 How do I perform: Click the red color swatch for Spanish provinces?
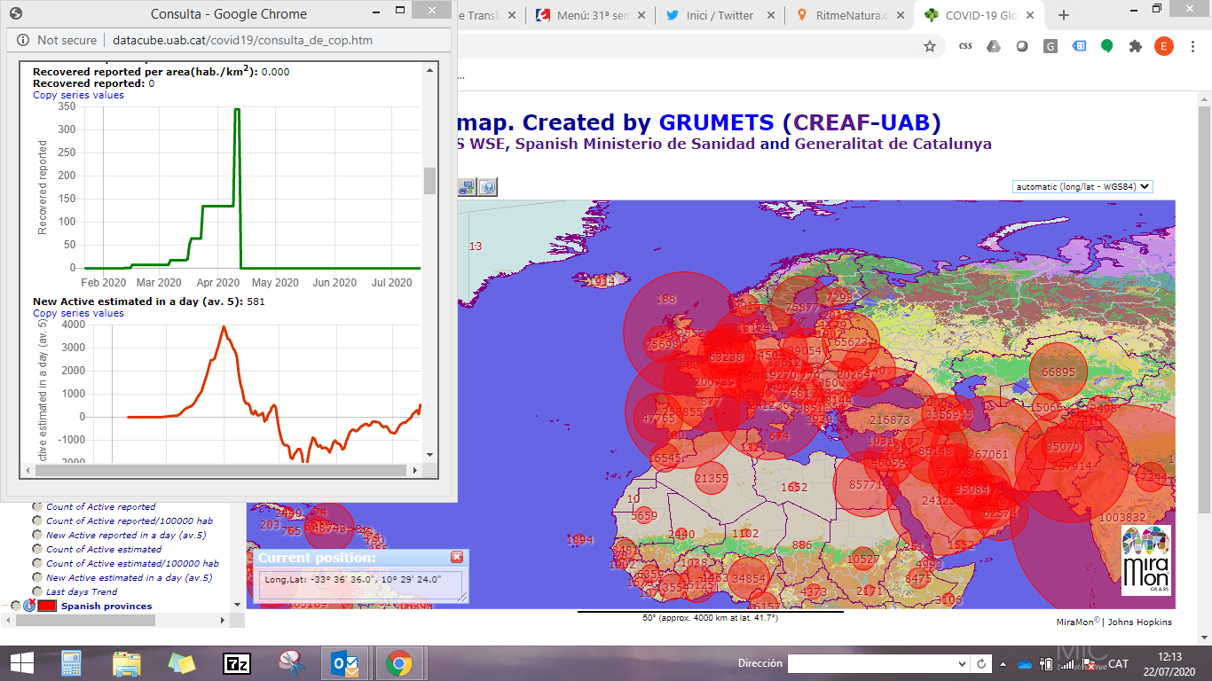pos(46,606)
